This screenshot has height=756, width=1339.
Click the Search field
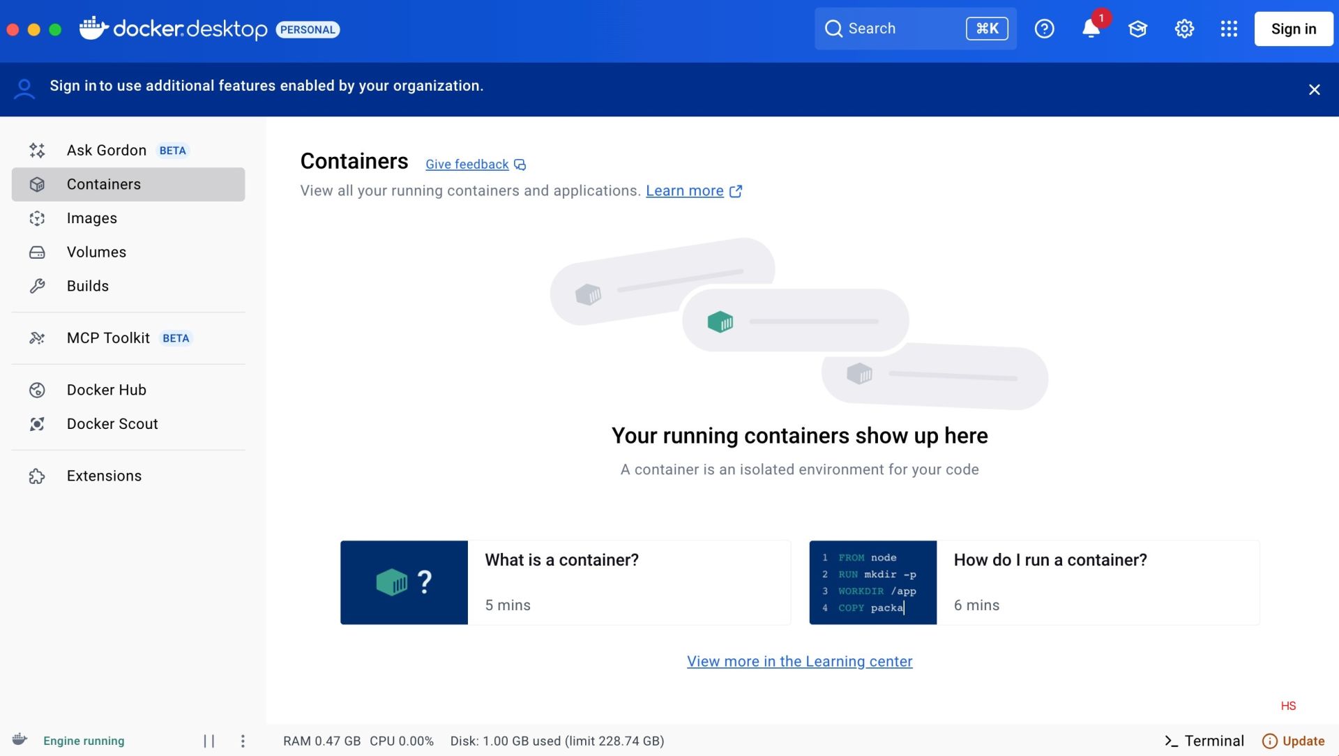[x=915, y=29]
